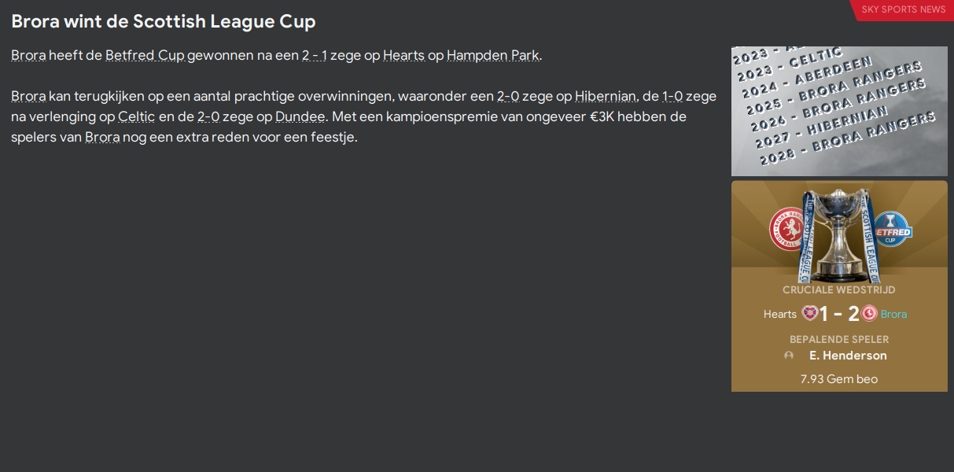Open the Betfred Cup link in the article
The image size is (954, 472).
tap(145, 55)
